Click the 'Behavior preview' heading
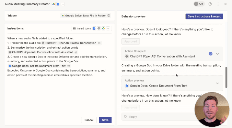The height and width of the screenshot is (128, 232). point(134,16)
